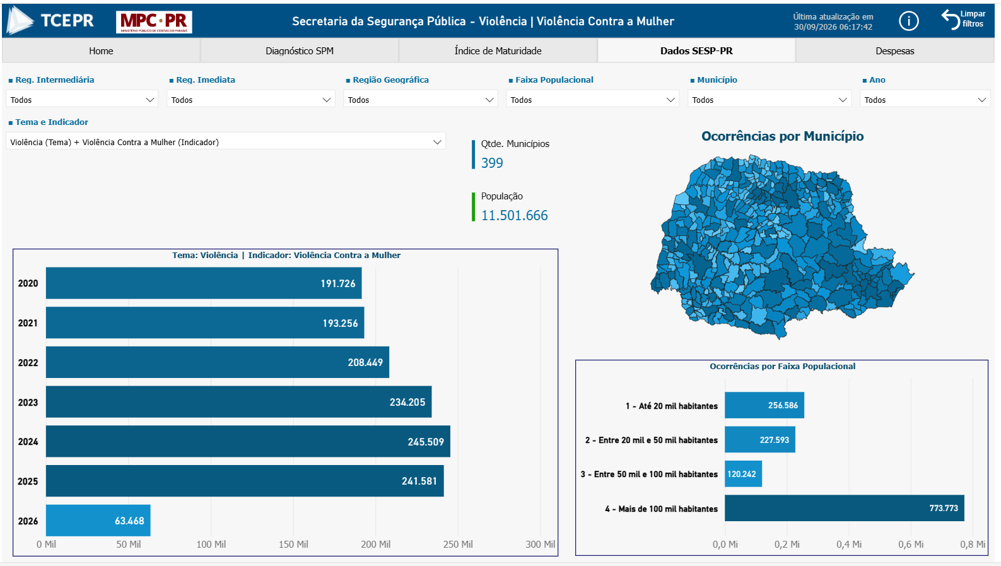Image resolution: width=1001 pixels, height=566 pixels.
Task: Open the Faixa Populacional filter dropdown
Action: coord(592,100)
